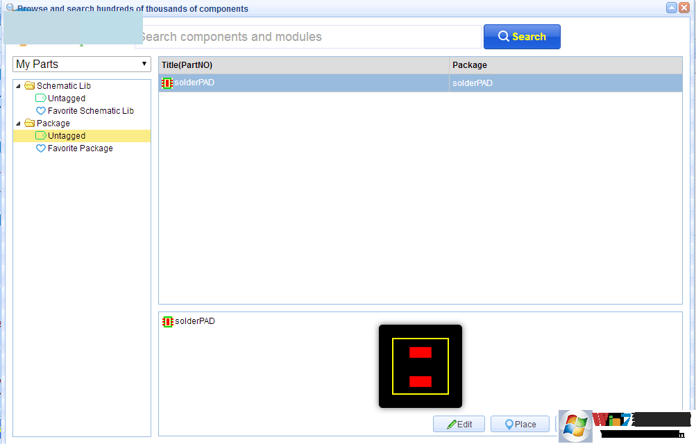The height and width of the screenshot is (444, 696).
Task: Click the solderPAD footprint preview thumbnail
Action: (421, 366)
